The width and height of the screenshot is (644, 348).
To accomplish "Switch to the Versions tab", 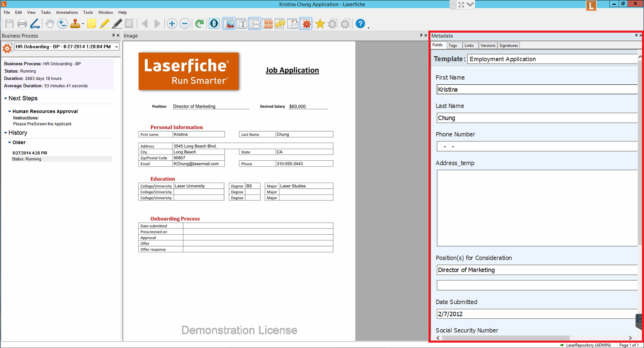I will (488, 45).
